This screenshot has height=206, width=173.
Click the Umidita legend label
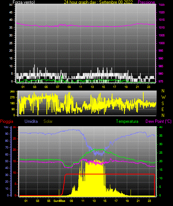(31, 121)
